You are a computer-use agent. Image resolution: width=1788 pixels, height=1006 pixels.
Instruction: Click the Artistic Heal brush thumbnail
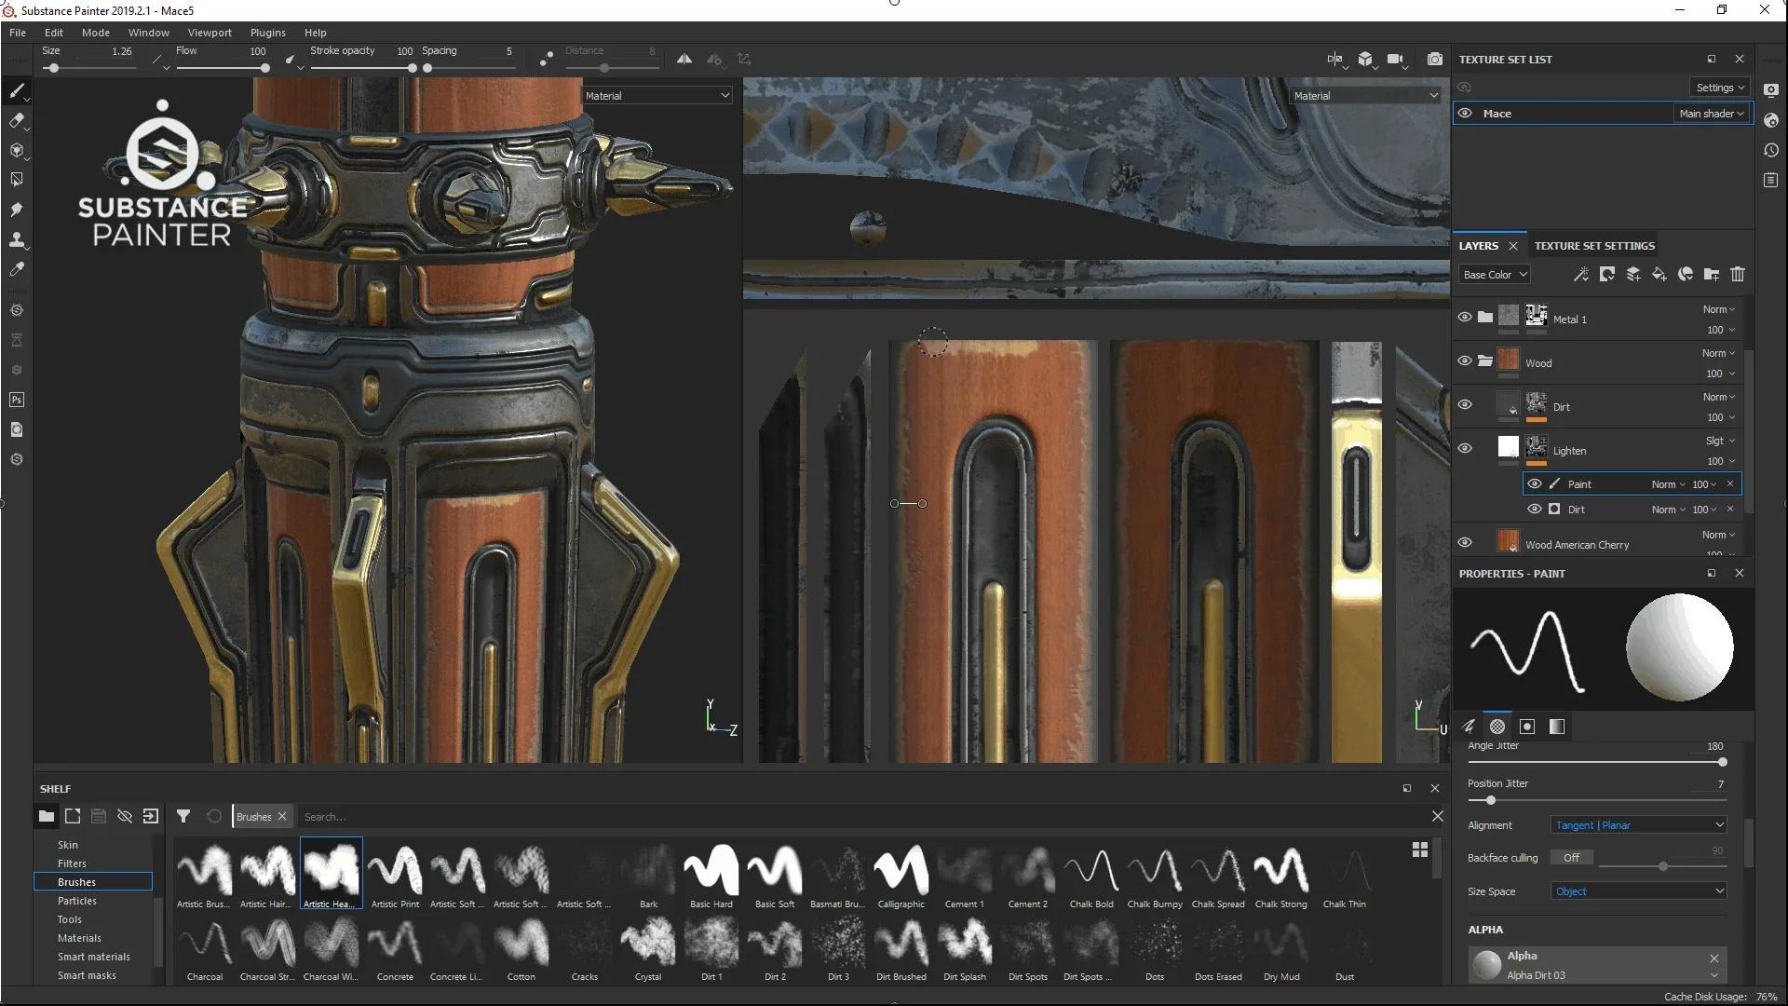point(331,868)
